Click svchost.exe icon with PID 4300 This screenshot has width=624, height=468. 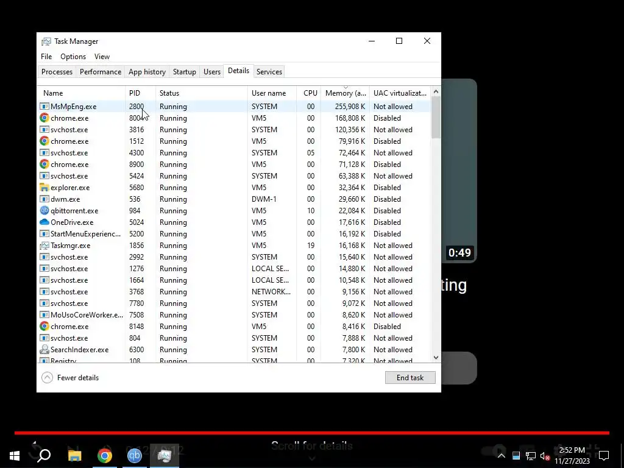[x=44, y=152]
